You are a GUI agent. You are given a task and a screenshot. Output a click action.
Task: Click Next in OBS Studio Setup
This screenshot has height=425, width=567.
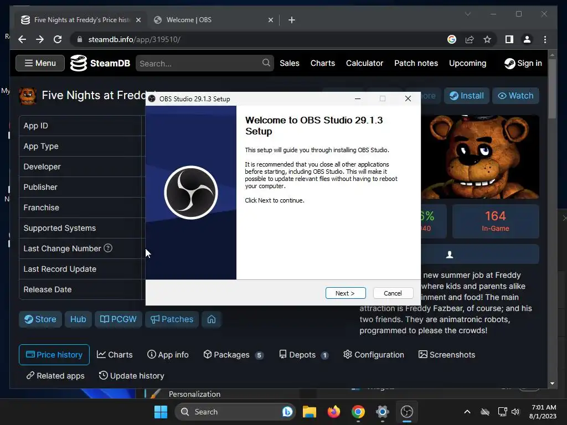click(x=346, y=293)
